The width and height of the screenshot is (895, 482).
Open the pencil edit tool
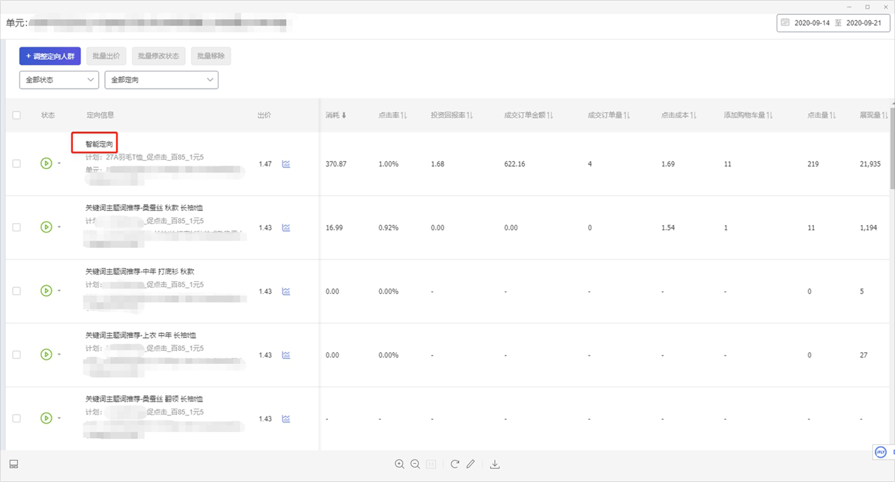pos(470,464)
